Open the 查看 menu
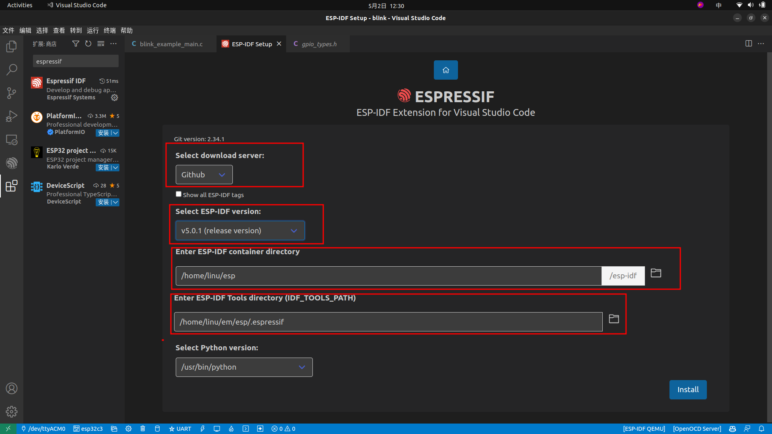Viewport: 772px width, 434px height. click(59, 30)
